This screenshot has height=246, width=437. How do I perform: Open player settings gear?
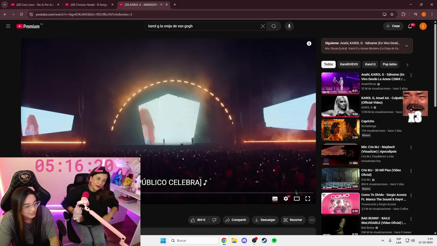coord(286,199)
